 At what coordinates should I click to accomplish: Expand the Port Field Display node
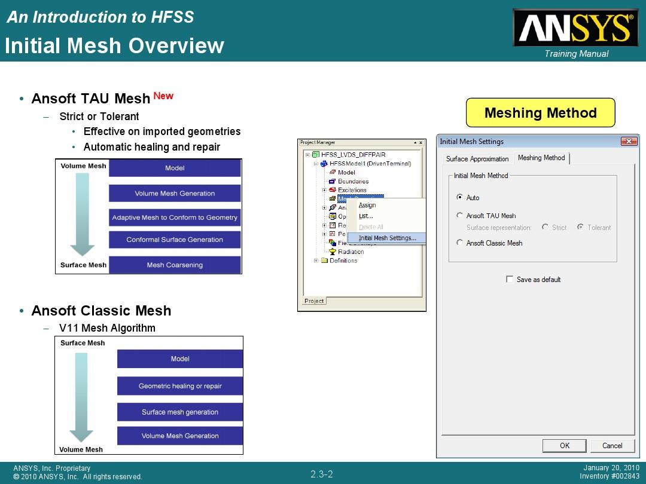point(324,234)
